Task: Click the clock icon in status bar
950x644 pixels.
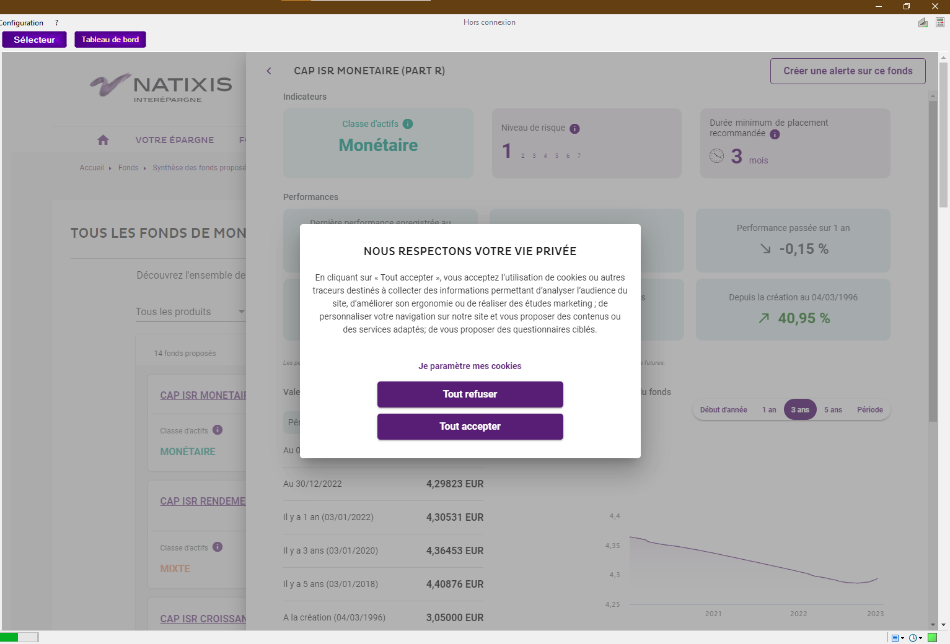Action: (913, 638)
